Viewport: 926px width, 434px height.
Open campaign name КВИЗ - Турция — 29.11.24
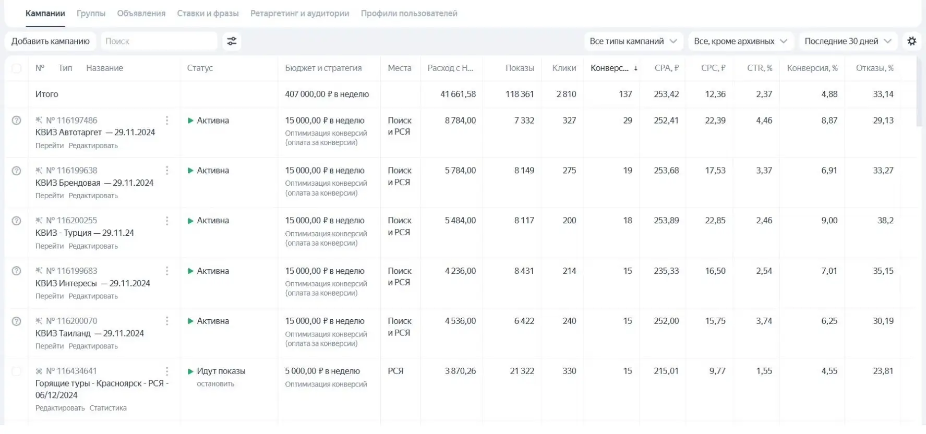coord(85,233)
